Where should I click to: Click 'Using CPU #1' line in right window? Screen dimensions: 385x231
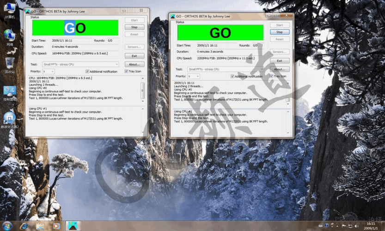coord(183,111)
